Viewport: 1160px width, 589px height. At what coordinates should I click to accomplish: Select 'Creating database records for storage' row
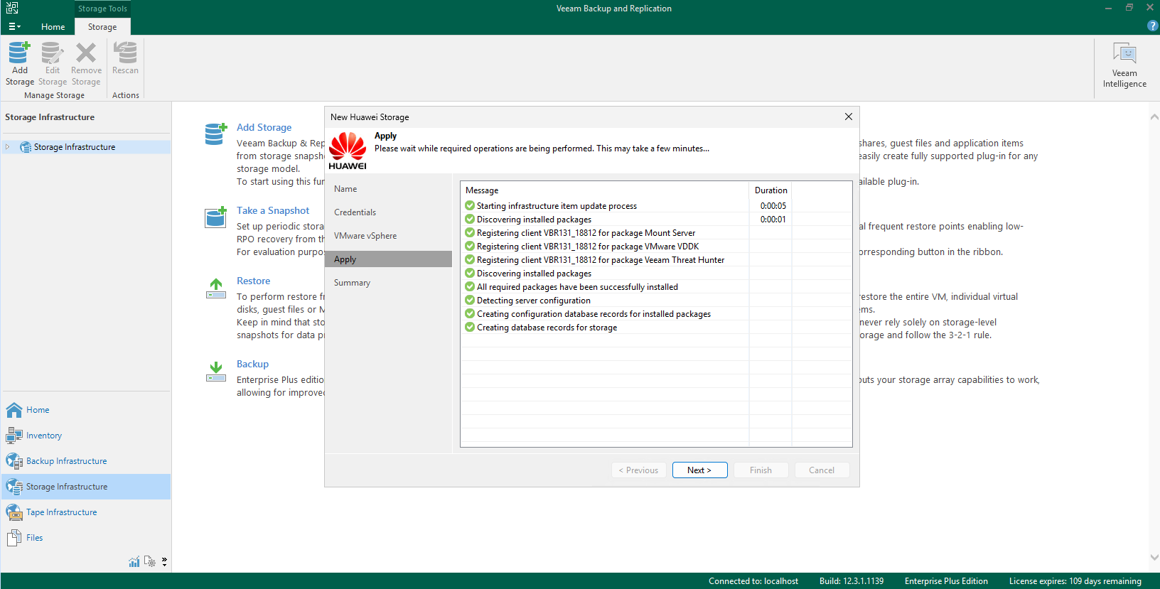click(x=656, y=328)
